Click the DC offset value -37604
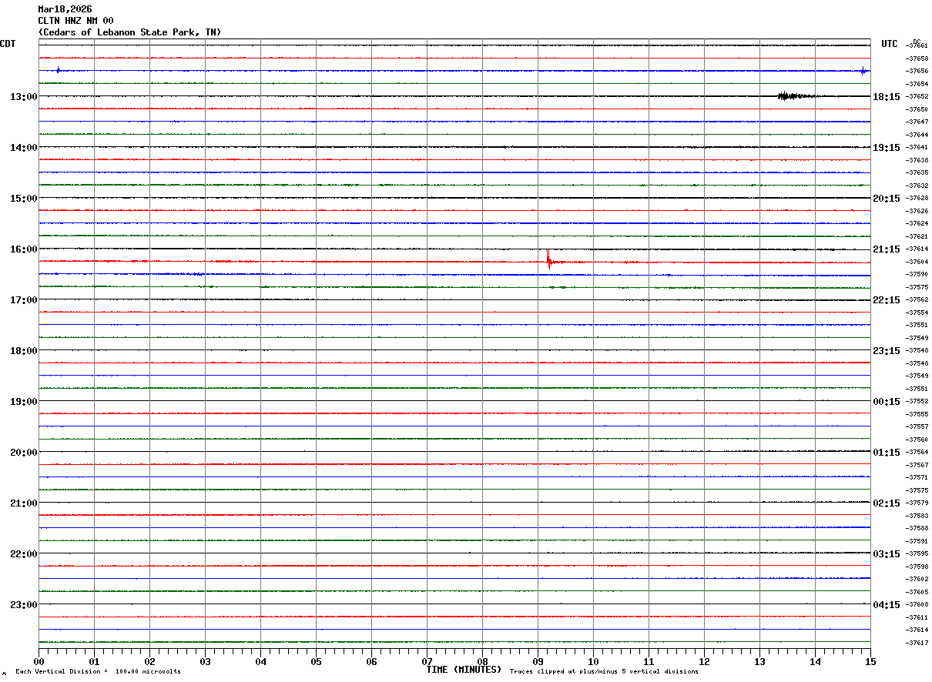Image resolution: width=932 pixels, height=682 pixels. 917,262
